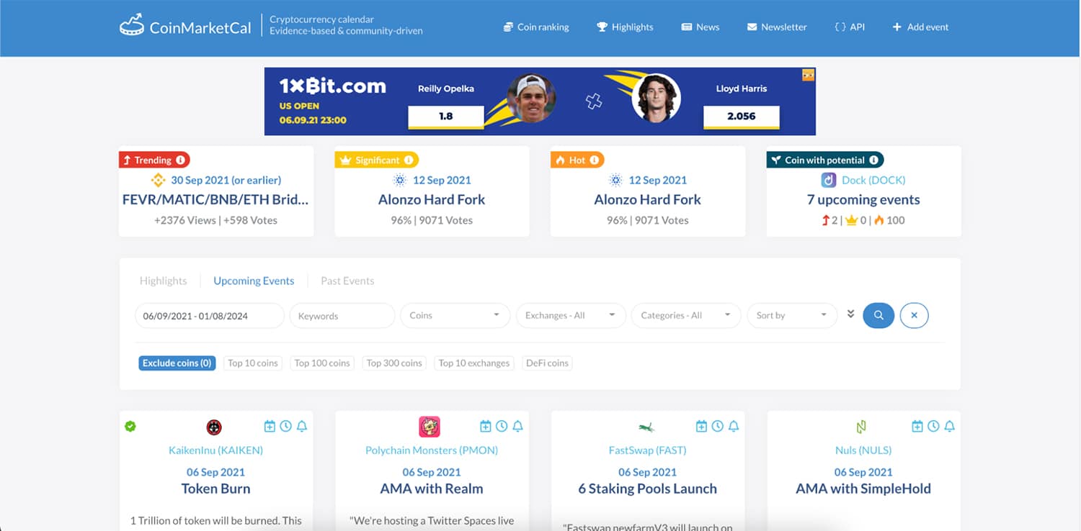Click the Dock coin logo icon
Viewport: 1081px width, 531px height.
(x=829, y=180)
